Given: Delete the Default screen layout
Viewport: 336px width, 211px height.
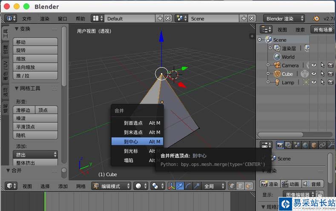Looking at the screenshot, I should (x=168, y=18).
